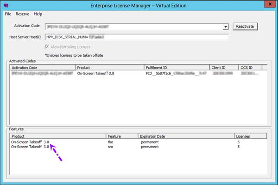Click the permanent expiration in the sro row

(150, 147)
